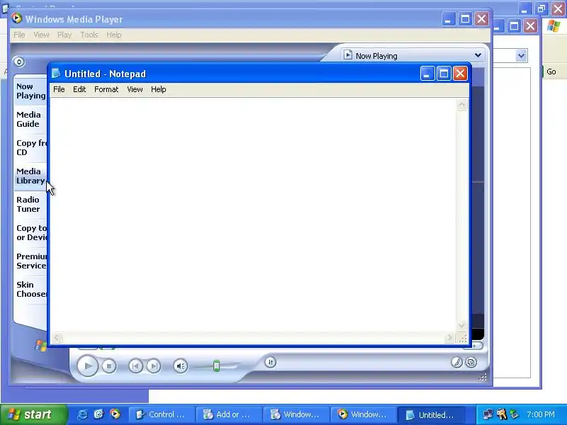Click Notepad's vertical scrollbar down arrow

462,325
